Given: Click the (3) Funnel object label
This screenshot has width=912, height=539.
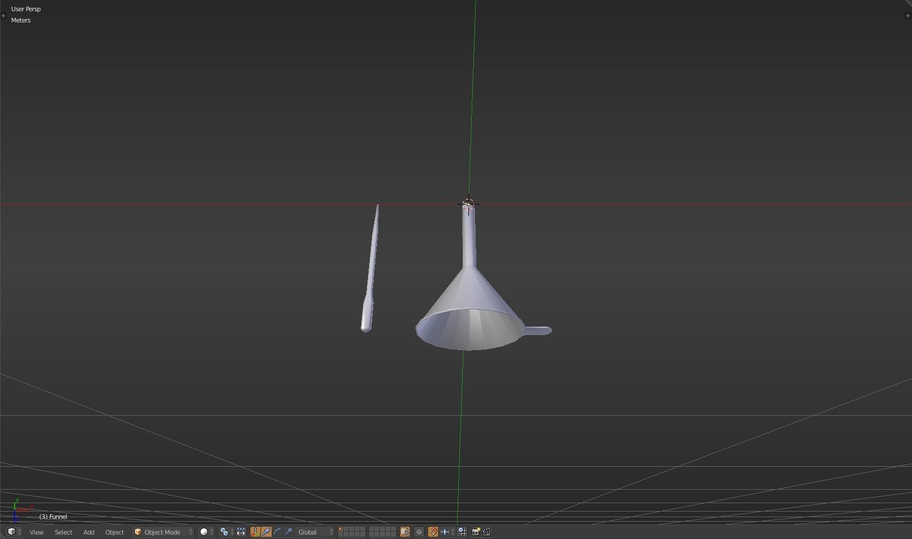Looking at the screenshot, I should click(53, 517).
